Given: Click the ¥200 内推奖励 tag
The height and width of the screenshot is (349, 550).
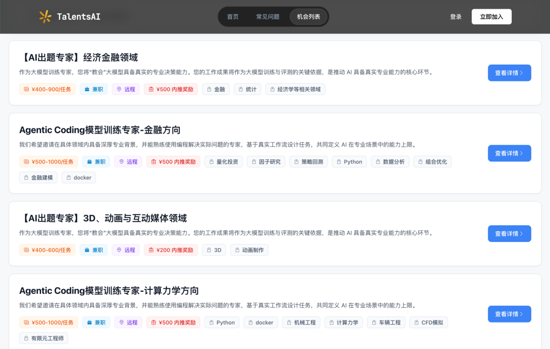Looking at the screenshot, I should coord(171,250).
